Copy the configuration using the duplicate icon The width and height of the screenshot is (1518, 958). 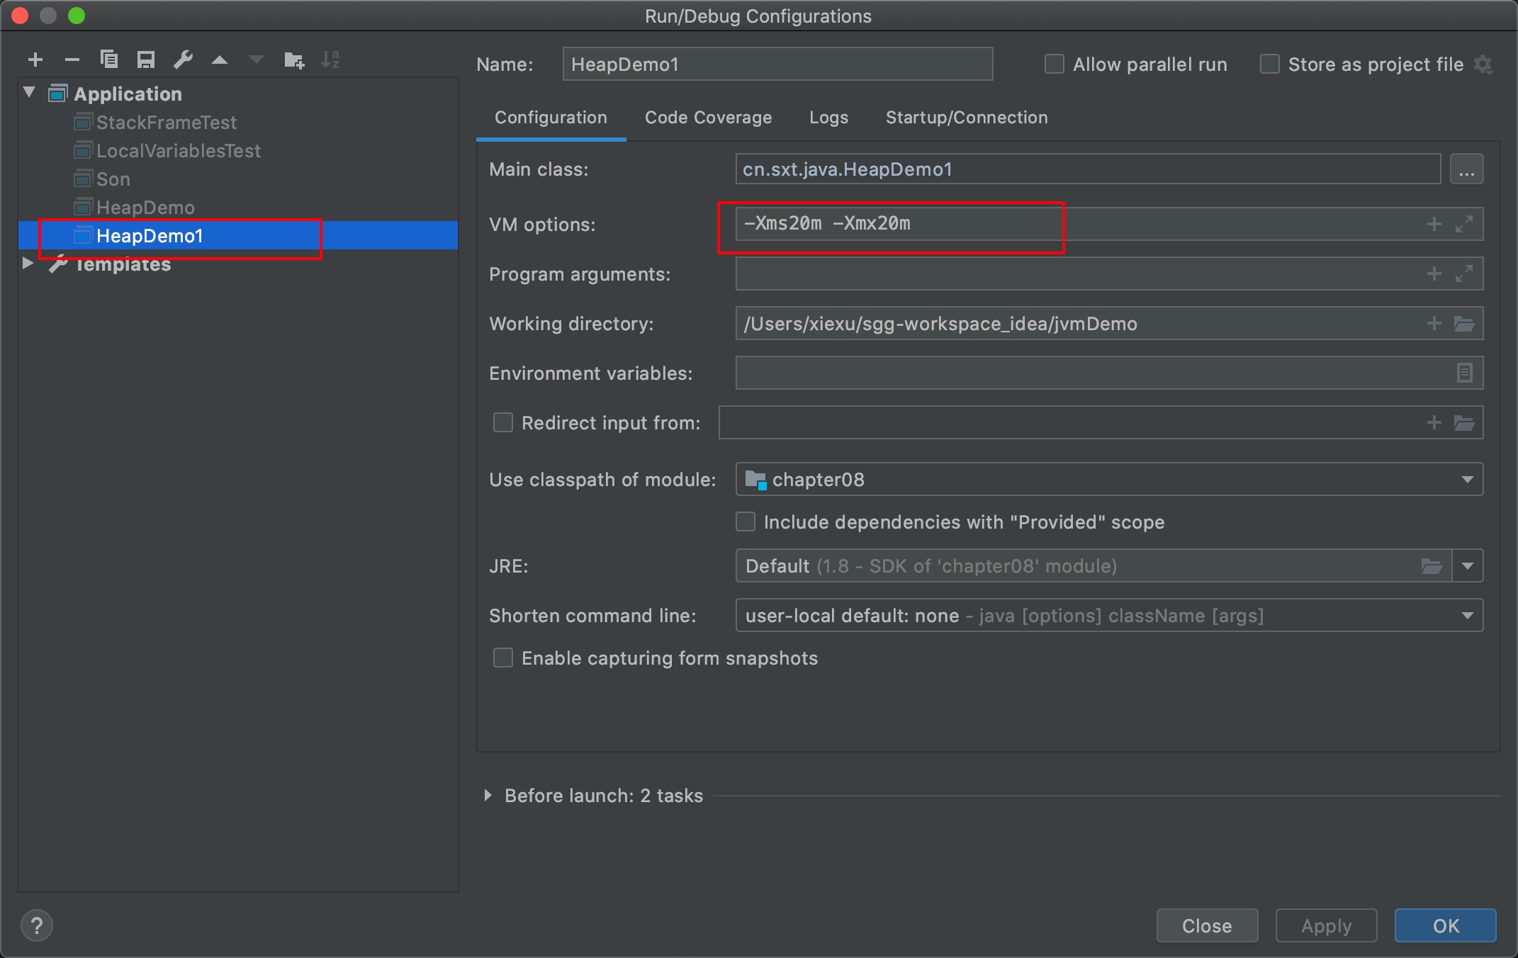[x=108, y=60]
